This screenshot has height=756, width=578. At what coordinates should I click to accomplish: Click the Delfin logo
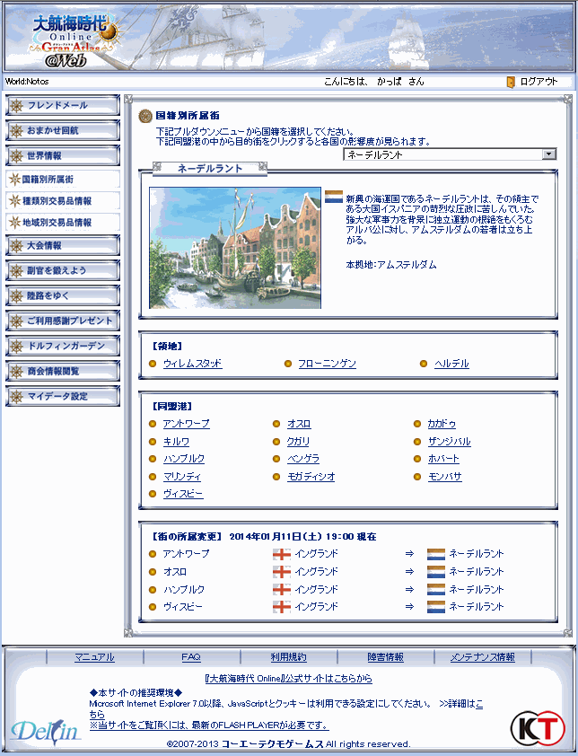pos(45,732)
